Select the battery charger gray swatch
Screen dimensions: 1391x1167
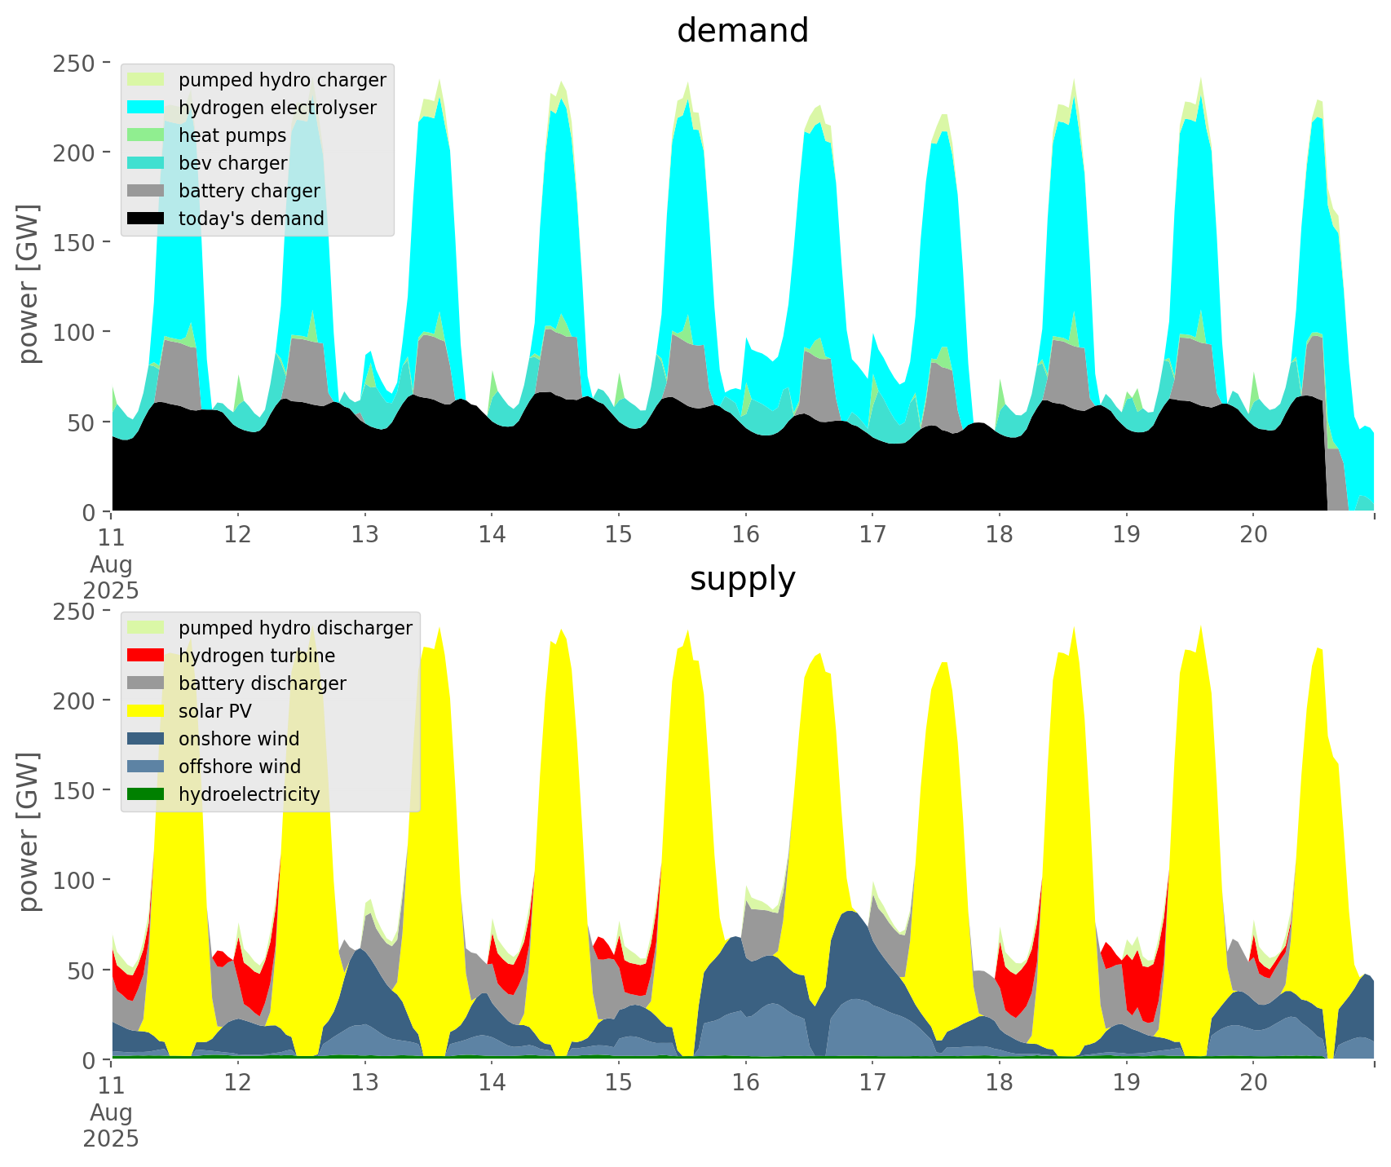[x=147, y=191]
